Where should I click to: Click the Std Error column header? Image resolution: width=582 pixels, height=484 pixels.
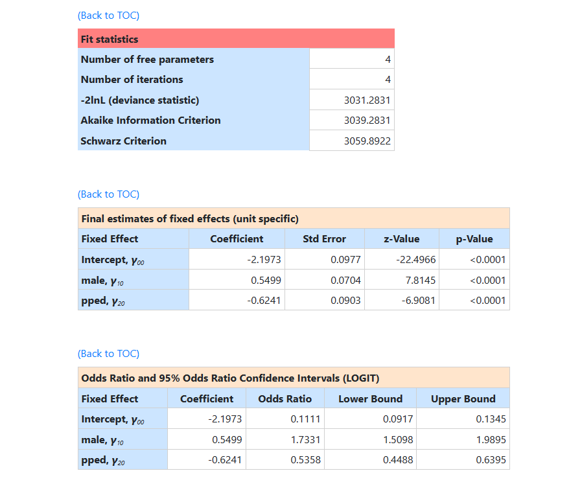324,239
